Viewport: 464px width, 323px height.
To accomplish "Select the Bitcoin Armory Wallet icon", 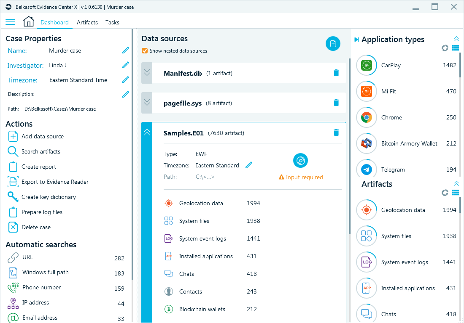I will [x=366, y=144].
